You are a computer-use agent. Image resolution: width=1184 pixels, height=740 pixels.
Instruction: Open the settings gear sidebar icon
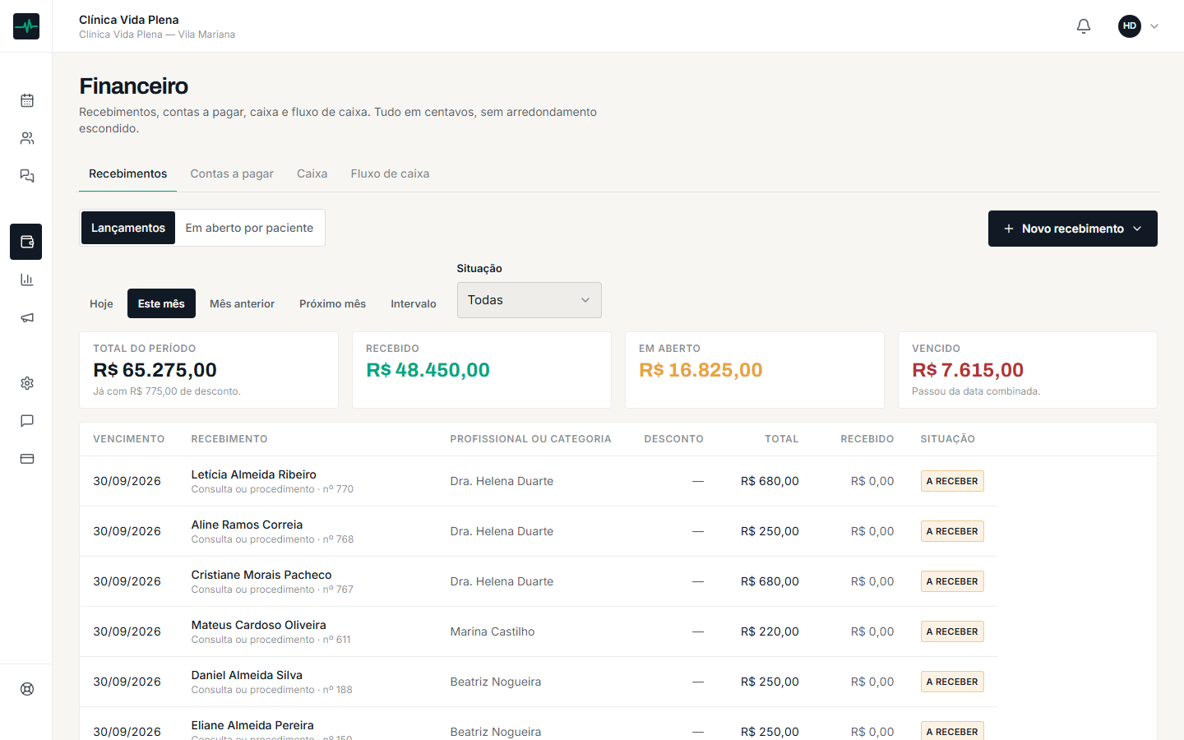pos(27,383)
